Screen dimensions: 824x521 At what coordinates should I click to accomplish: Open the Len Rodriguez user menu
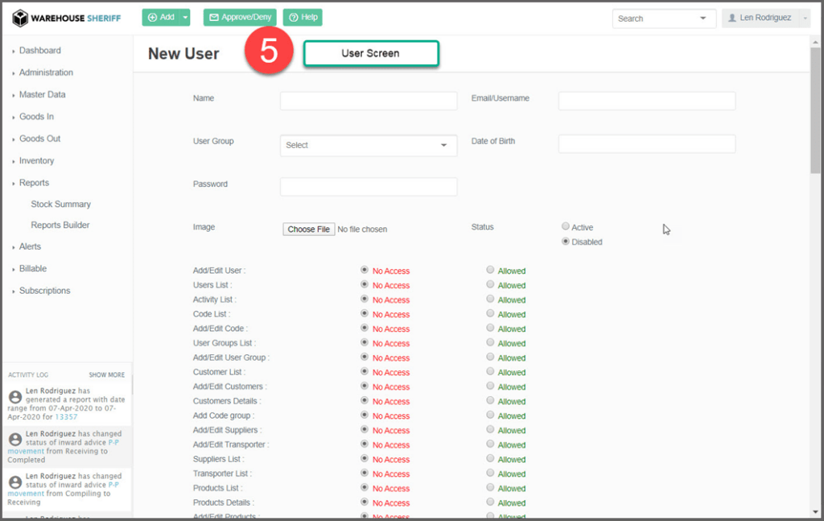coord(765,18)
